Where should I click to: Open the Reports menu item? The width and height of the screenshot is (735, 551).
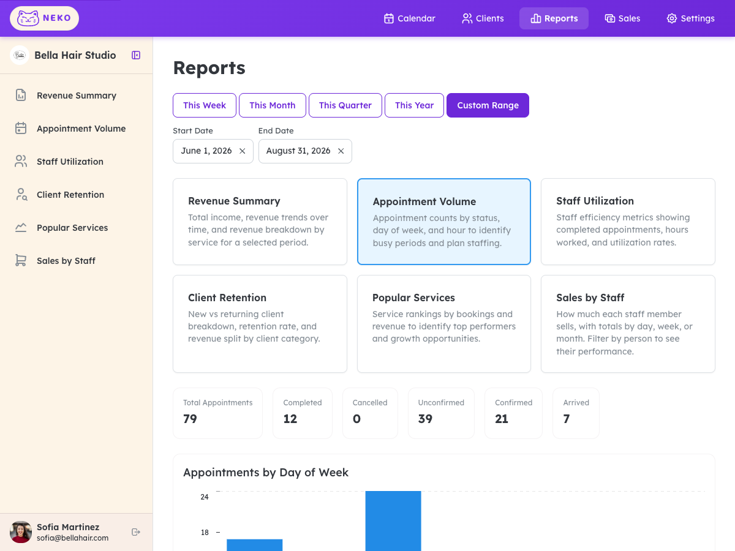pos(554,18)
